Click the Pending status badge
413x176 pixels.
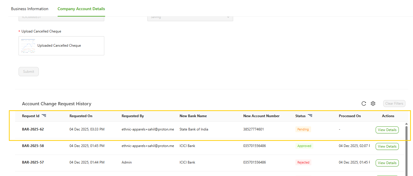[x=303, y=129]
